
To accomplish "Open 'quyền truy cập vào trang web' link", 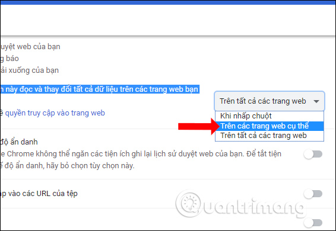I will (55, 113).
